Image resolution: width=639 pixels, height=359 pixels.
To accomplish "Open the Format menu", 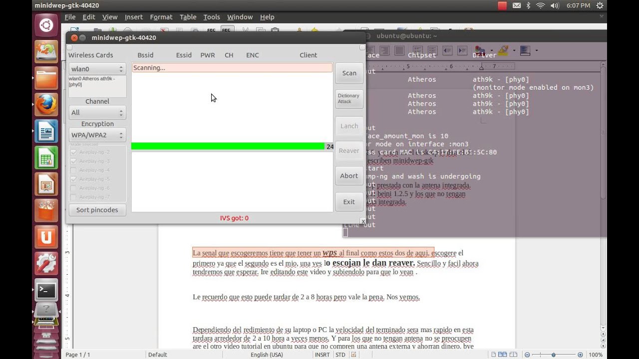I will (x=161, y=17).
